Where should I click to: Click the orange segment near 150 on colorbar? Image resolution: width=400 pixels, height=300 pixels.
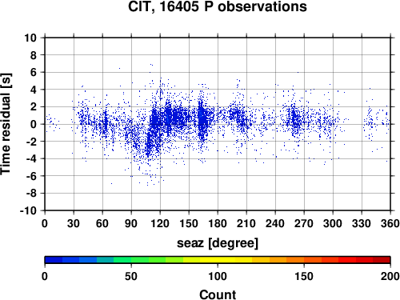(304, 260)
